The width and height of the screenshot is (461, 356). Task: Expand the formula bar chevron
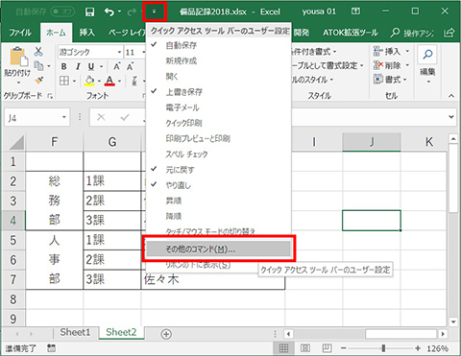pos(451,117)
